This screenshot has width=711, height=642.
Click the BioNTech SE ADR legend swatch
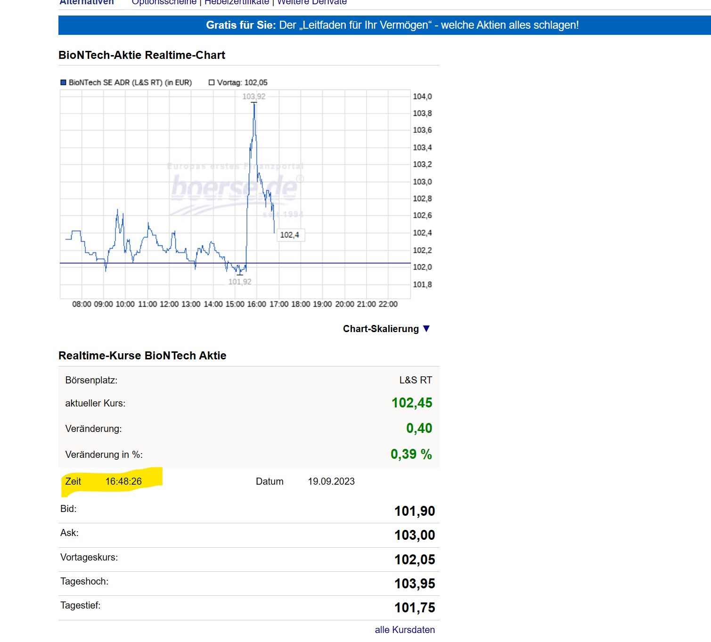[x=63, y=82]
